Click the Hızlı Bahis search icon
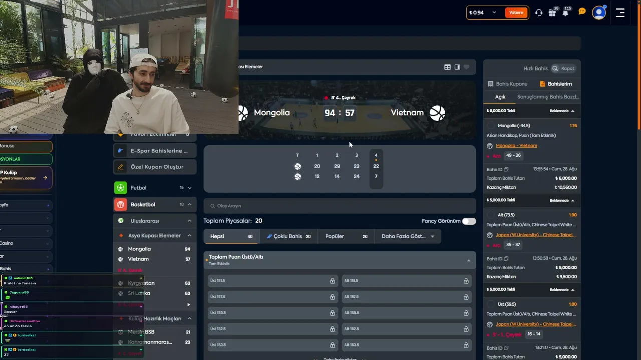This screenshot has width=641, height=360. pos(555,68)
